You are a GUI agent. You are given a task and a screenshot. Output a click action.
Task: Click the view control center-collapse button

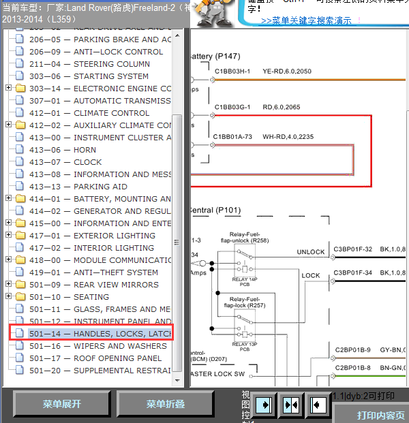point(291,405)
